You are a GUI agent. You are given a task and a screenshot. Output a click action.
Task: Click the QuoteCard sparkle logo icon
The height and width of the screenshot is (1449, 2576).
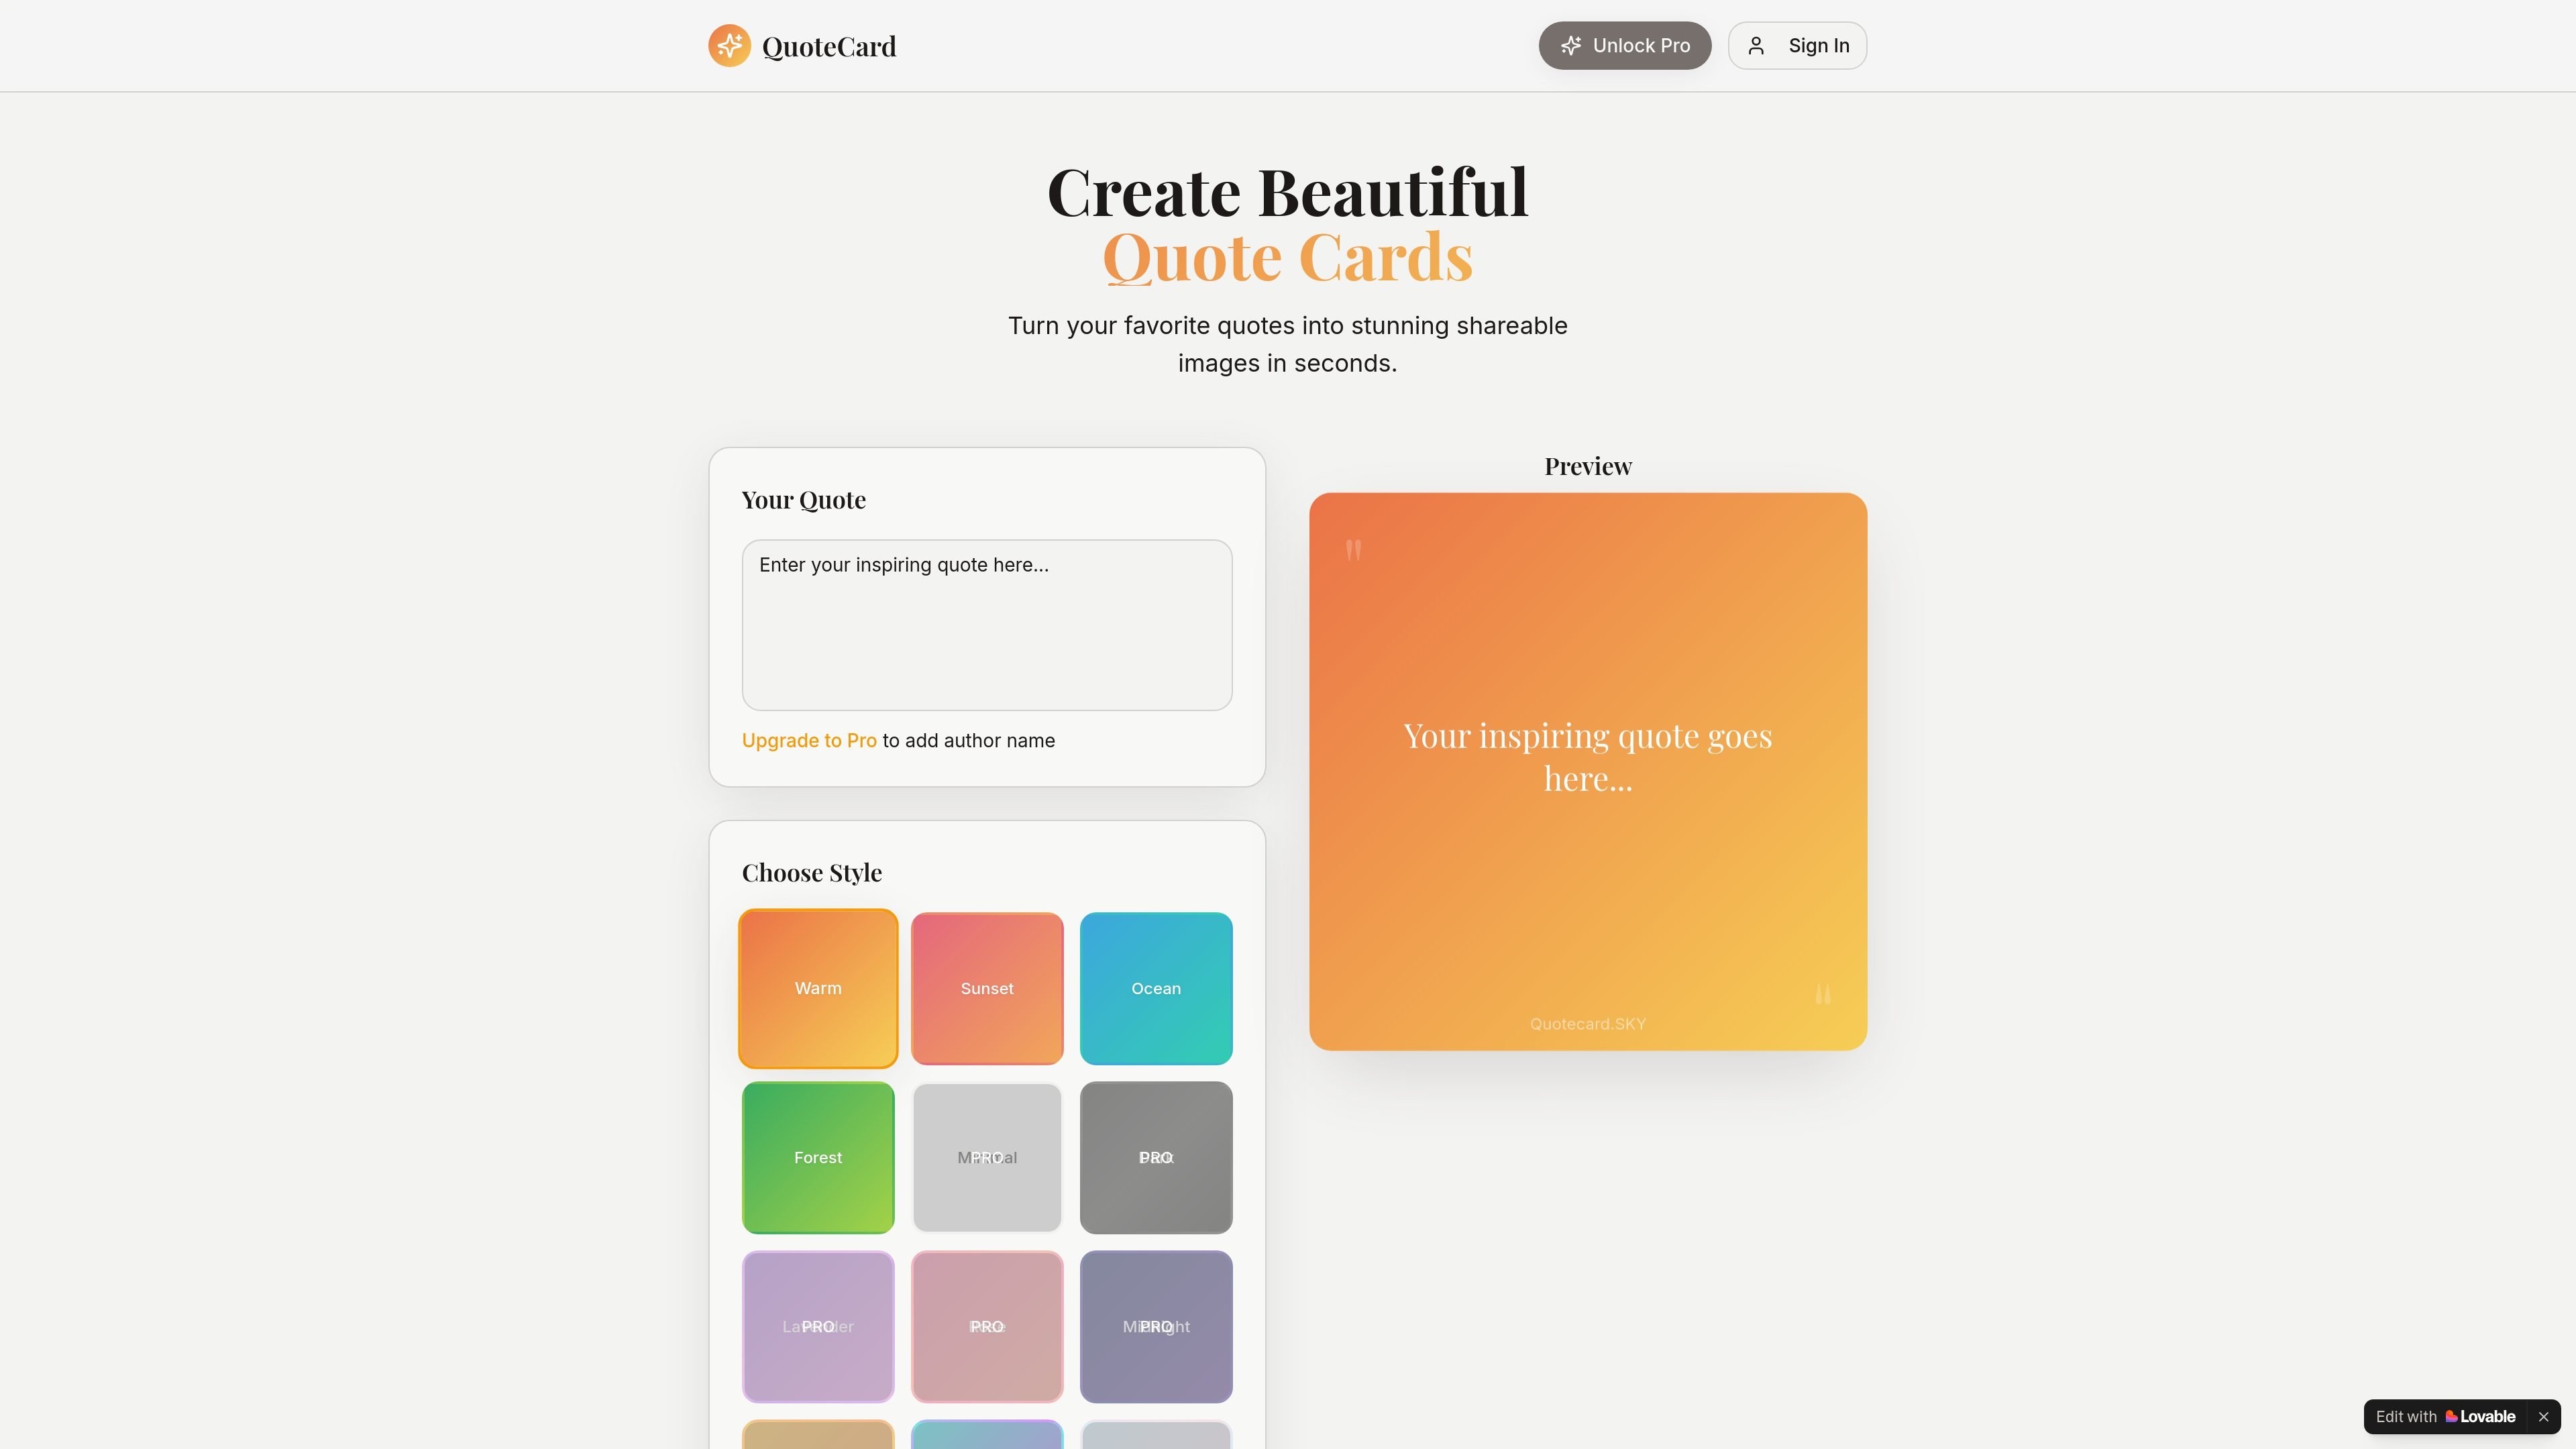tap(729, 46)
